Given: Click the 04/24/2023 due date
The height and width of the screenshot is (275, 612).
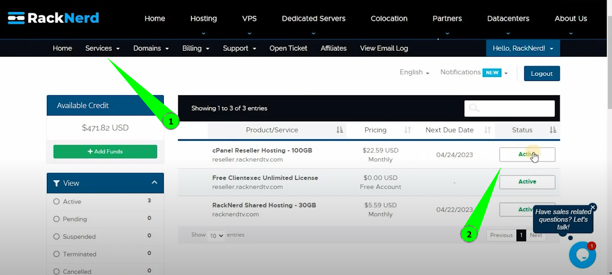Looking at the screenshot, I should pos(454,155).
